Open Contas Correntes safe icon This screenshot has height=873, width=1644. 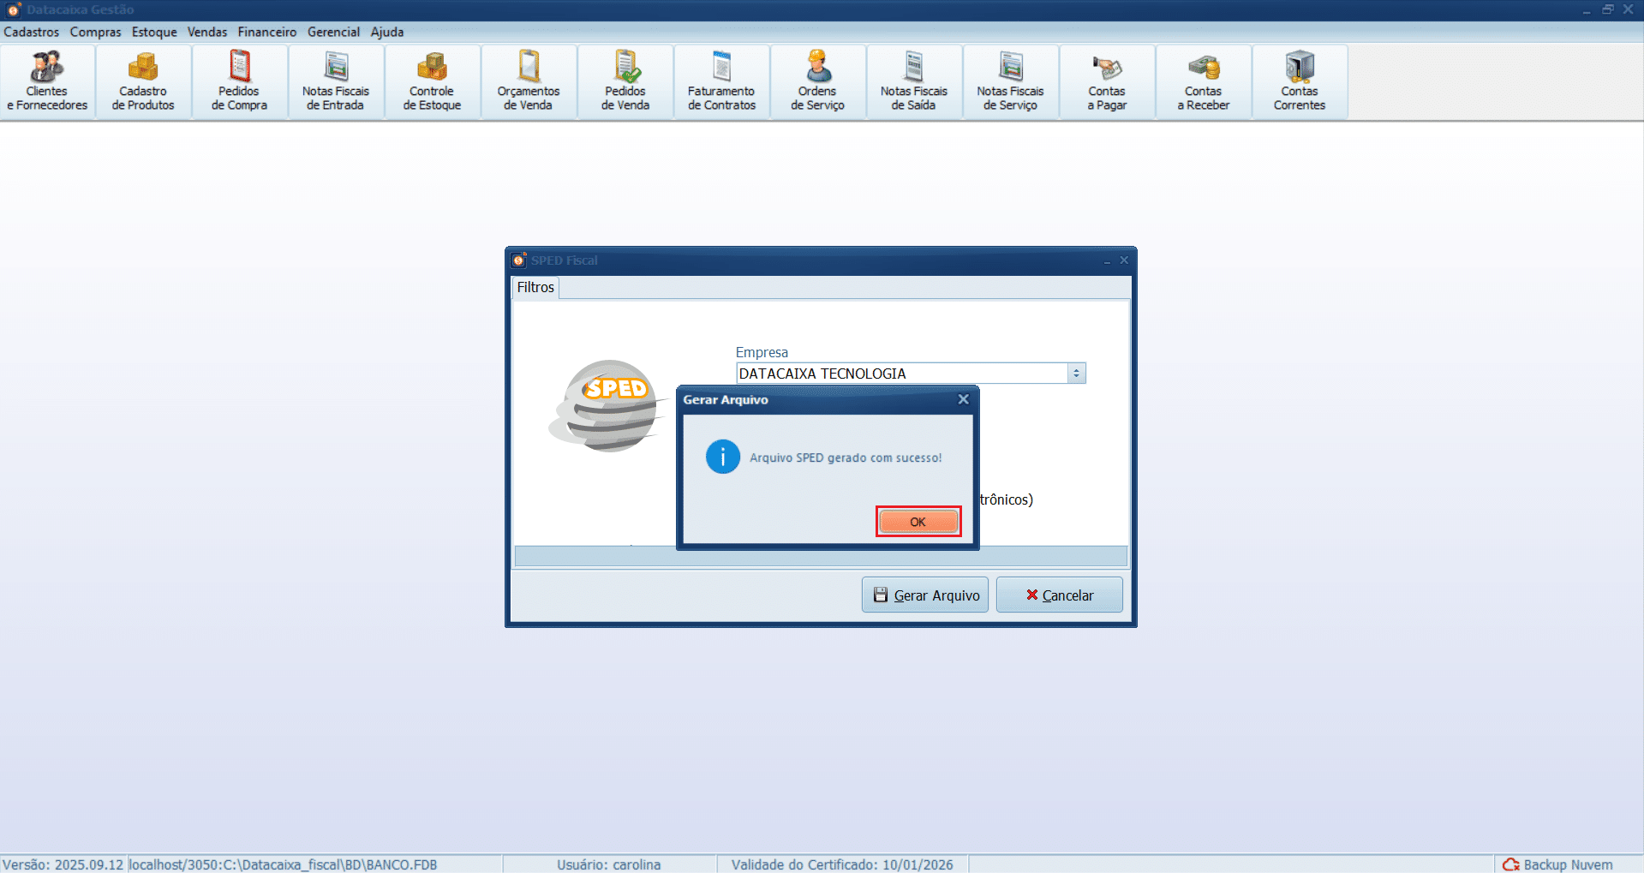click(x=1299, y=81)
